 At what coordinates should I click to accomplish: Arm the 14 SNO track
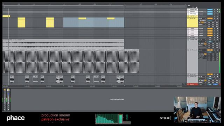(217, 76)
